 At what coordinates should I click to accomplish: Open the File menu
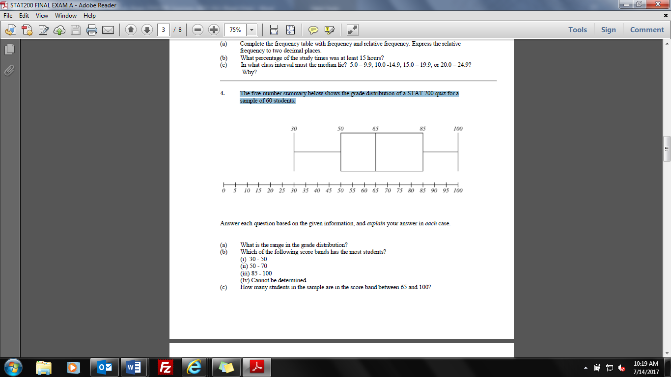pos(8,15)
